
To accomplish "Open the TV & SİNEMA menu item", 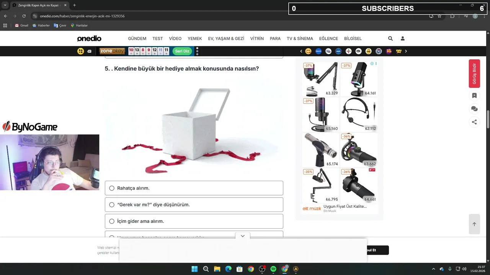I will pos(300,39).
